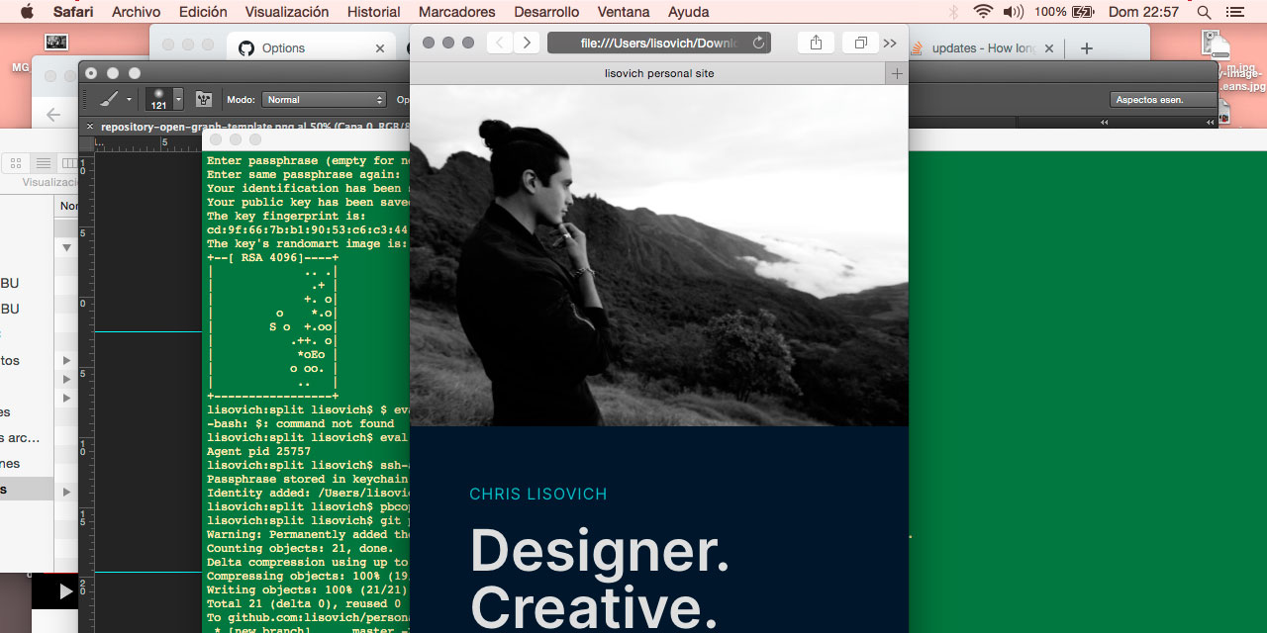Open Spotlight with the magnifying glass menu bar icon
1267x633 pixels.
tap(1202, 12)
